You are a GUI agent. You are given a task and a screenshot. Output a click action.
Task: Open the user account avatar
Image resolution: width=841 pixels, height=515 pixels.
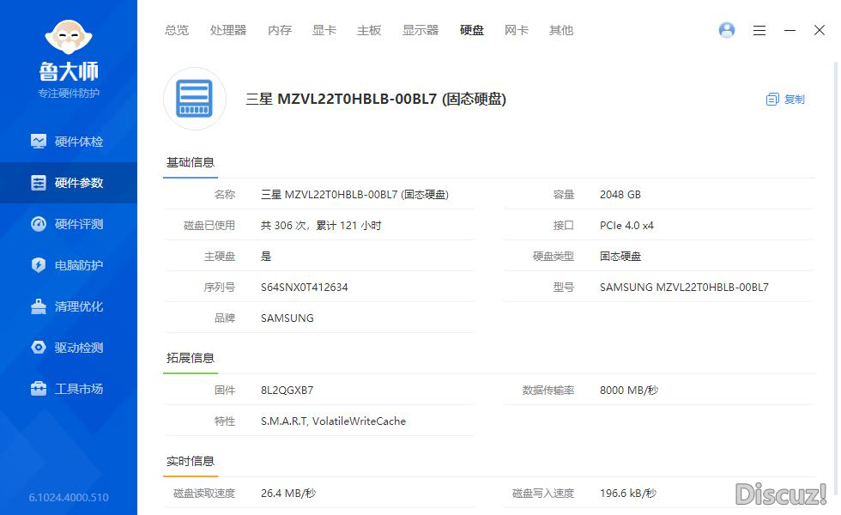coord(727,30)
